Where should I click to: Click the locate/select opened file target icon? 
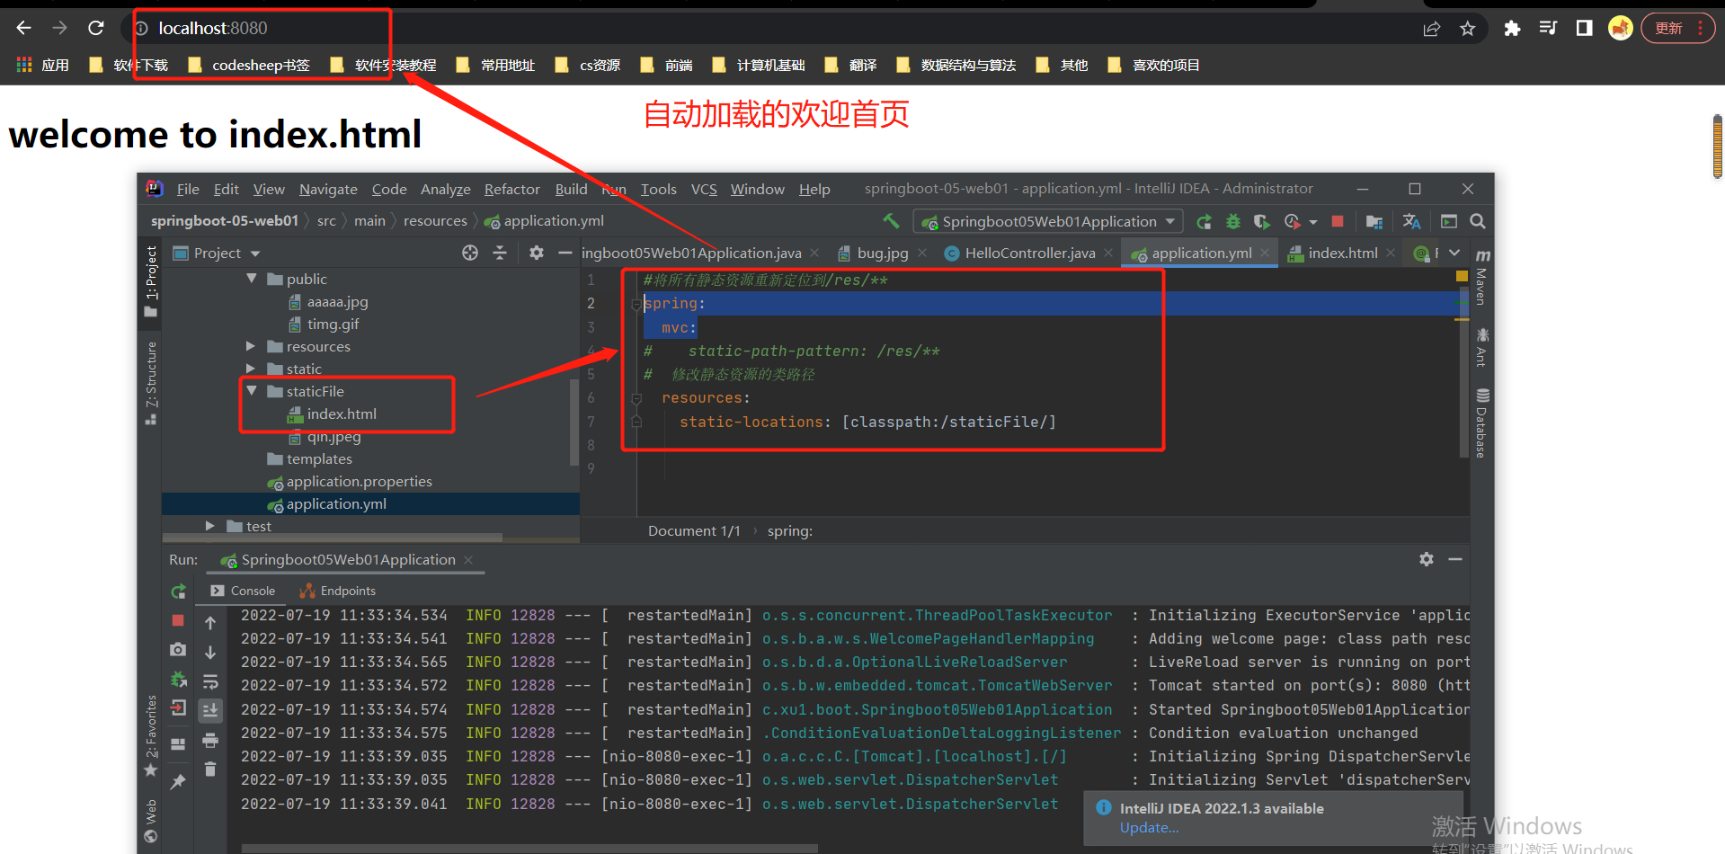point(470,254)
